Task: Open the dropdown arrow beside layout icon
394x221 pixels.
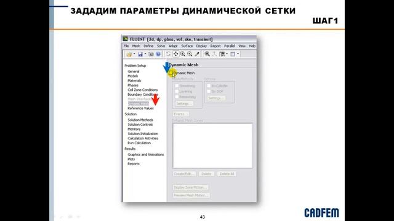Action: coord(227,54)
